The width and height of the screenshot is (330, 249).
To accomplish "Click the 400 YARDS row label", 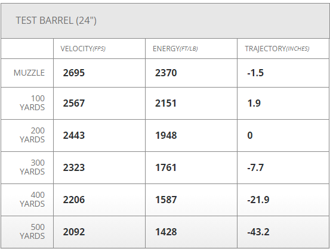I will pyautogui.click(x=32, y=200).
